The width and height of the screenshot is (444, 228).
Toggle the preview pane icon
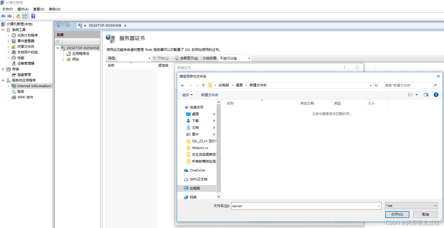pyautogui.click(x=426, y=95)
